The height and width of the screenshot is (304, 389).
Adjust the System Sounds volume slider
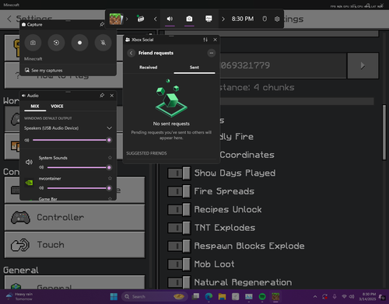(x=79, y=167)
